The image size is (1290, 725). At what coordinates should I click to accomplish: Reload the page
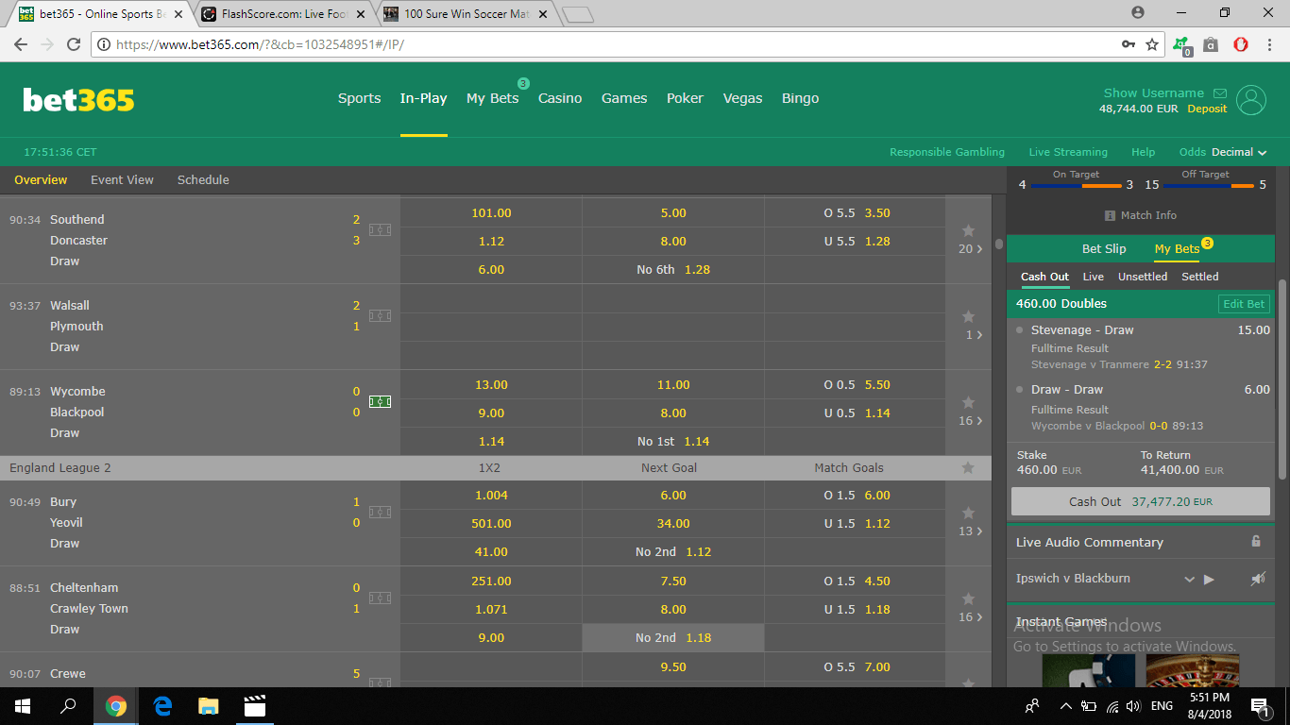(x=74, y=44)
